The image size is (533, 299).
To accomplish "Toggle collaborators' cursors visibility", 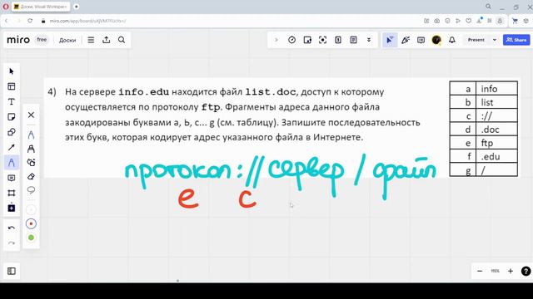I will coord(390,40).
